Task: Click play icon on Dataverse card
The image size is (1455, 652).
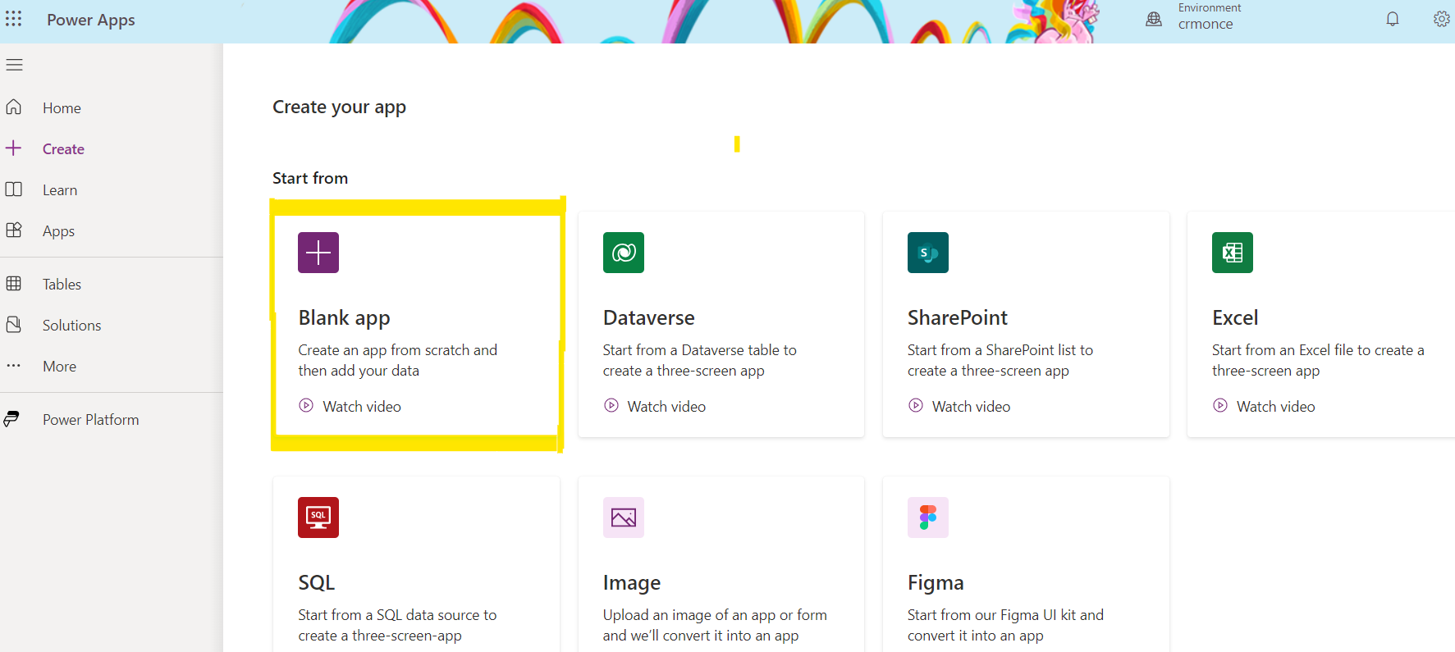Action: 611,405
